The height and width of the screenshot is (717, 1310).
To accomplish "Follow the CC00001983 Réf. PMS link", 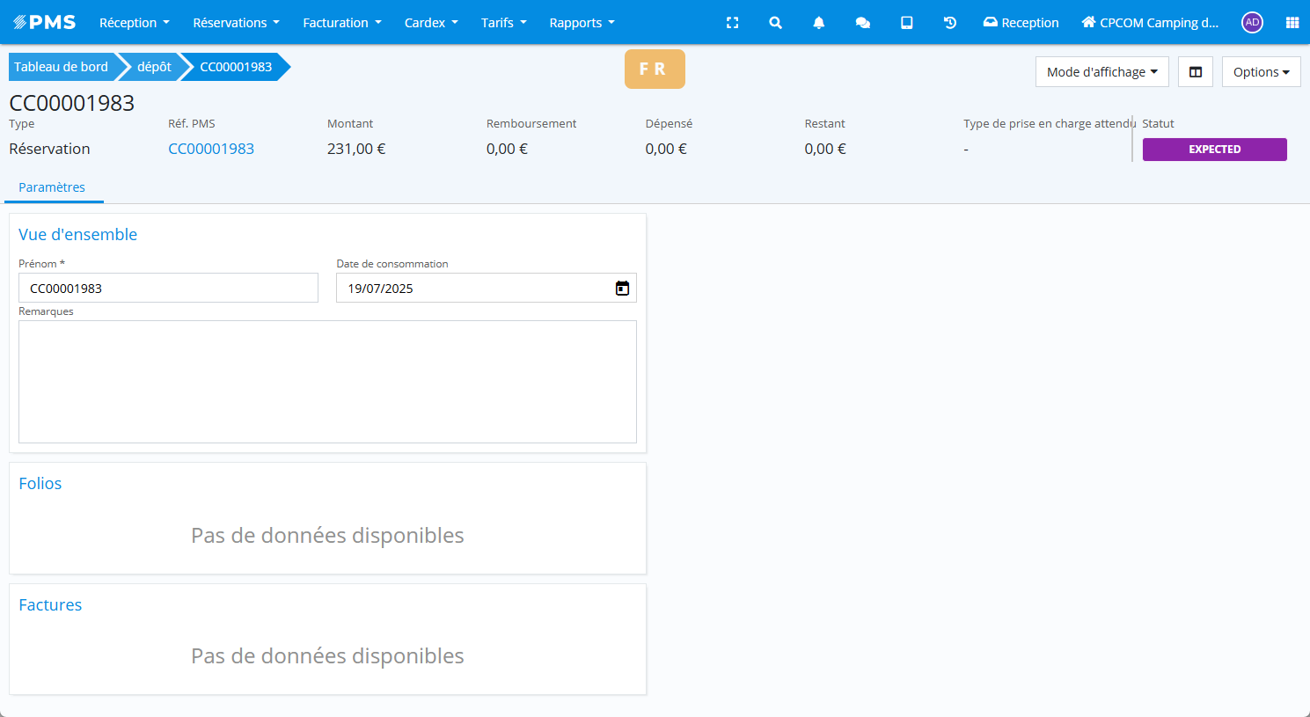I will 211,149.
